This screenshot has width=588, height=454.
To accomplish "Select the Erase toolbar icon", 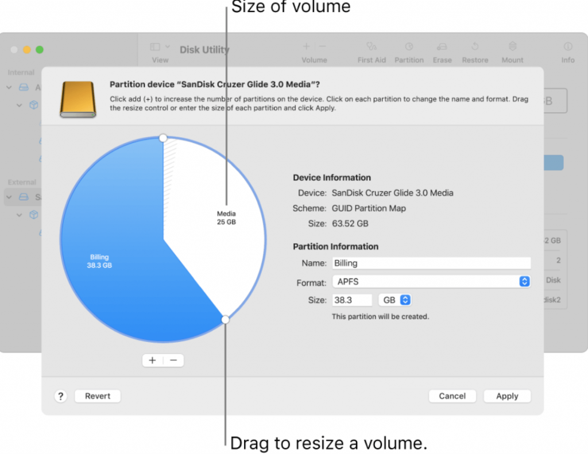I will 442,46.
